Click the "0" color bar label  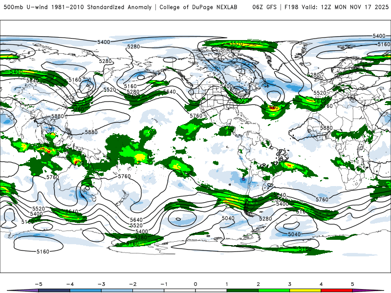click(x=195, y=284)
